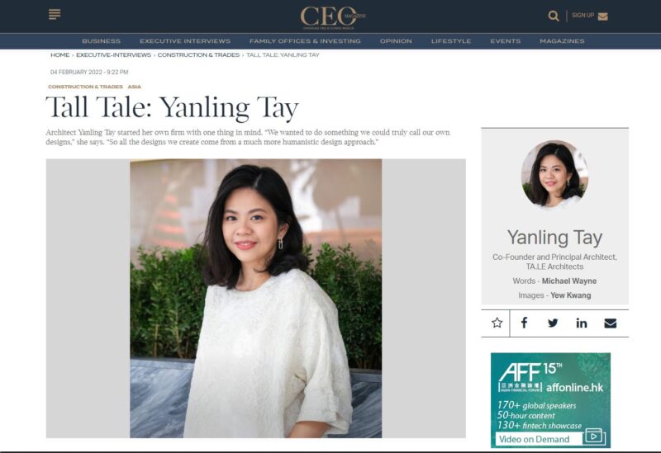Click the search magnifier icon
This screenshot has width=661, height=453.
click(554, 16)
